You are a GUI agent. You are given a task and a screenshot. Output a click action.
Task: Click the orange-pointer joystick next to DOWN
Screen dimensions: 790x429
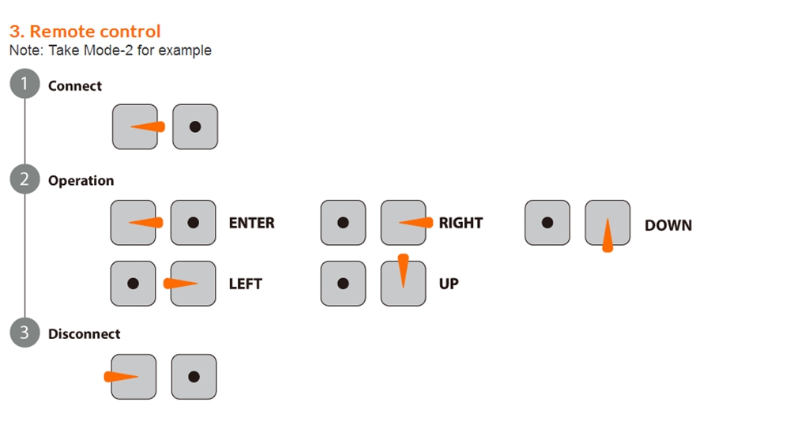tap(608, 222)
